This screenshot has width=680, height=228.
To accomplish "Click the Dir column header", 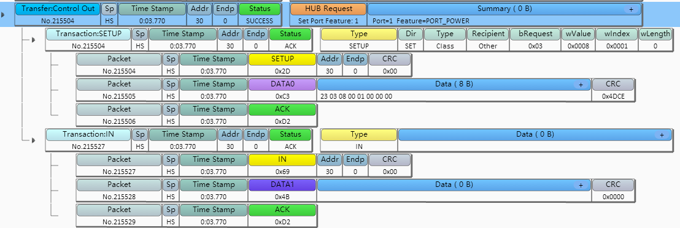I will [x=410, y=34].
